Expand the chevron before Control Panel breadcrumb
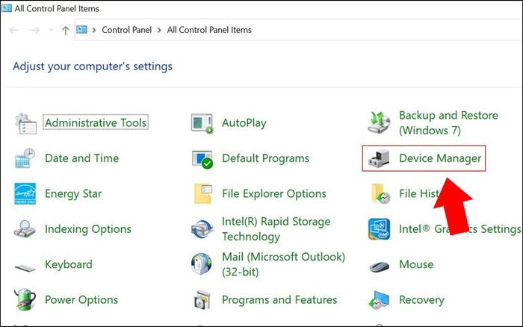 [94, 30]
